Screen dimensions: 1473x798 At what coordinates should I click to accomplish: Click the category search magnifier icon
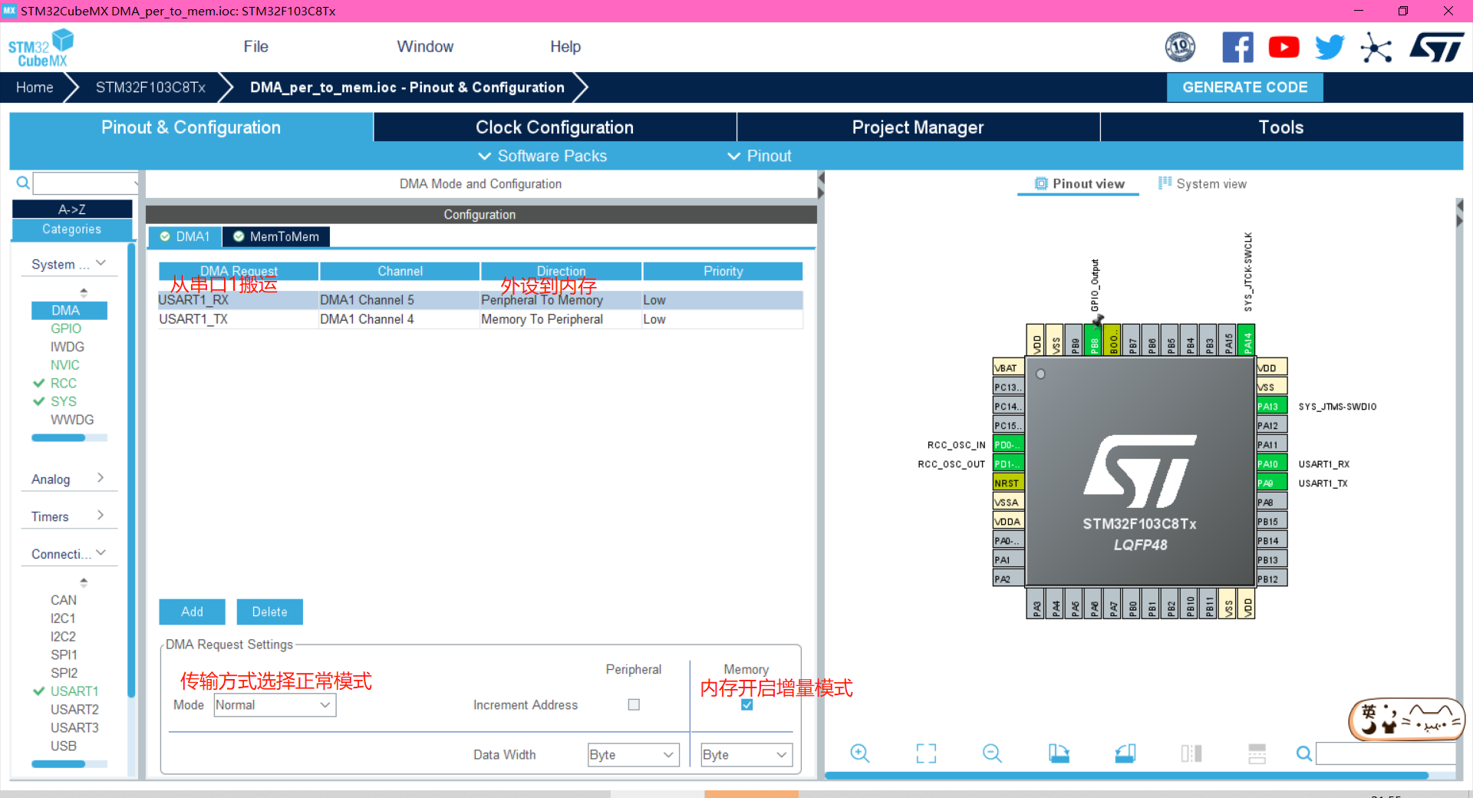coord(23,183)
